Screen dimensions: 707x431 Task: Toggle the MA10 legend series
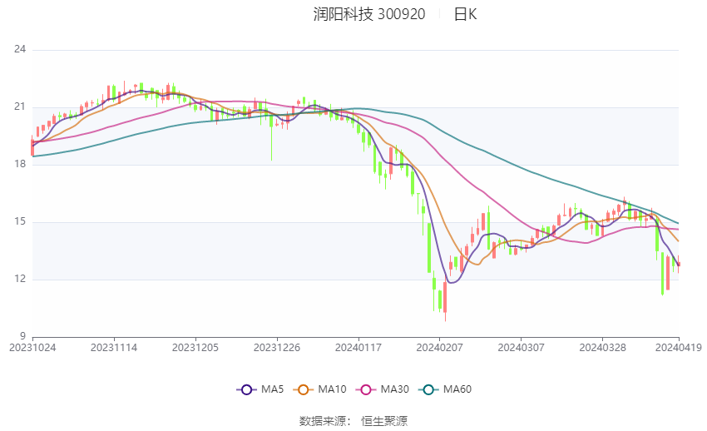coord(319,389)
